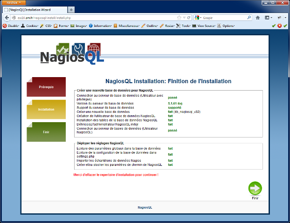Click the green Finir arrow icon
Viewport: 290px width, 223px height.
[x=255, y=188]
